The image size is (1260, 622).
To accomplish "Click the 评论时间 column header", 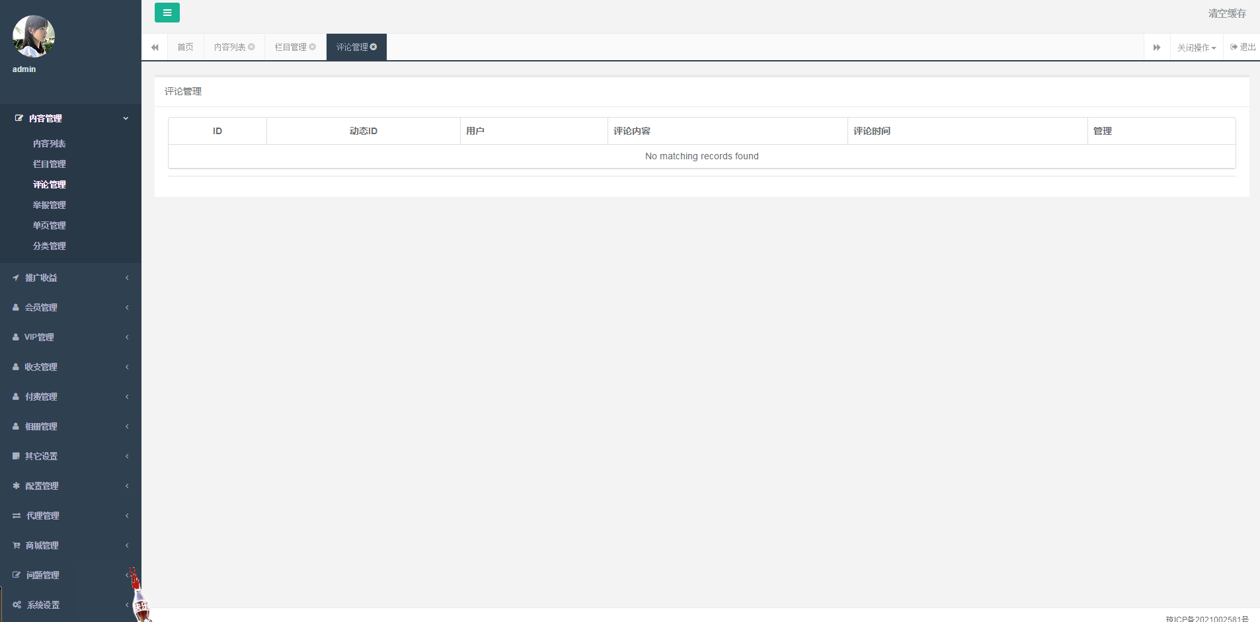I will click(x=871, y=131).
